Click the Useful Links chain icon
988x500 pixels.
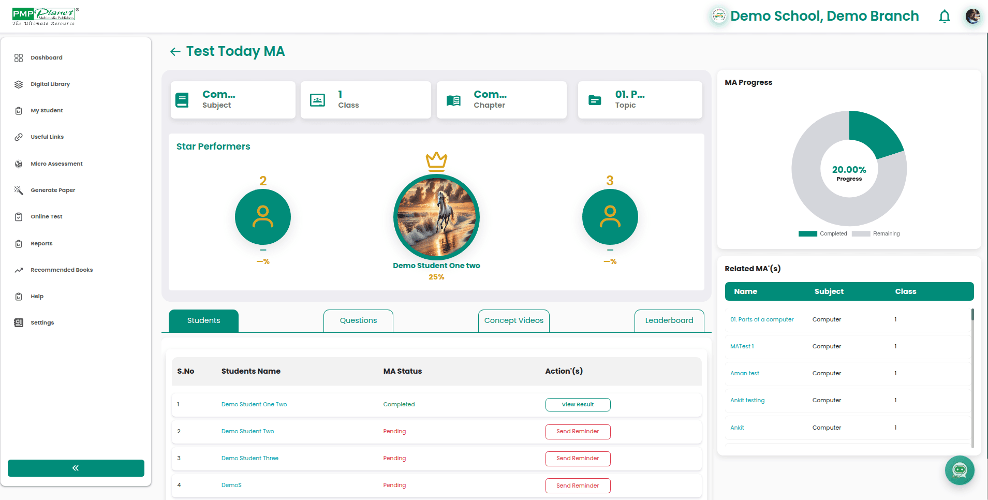[19, 137]
